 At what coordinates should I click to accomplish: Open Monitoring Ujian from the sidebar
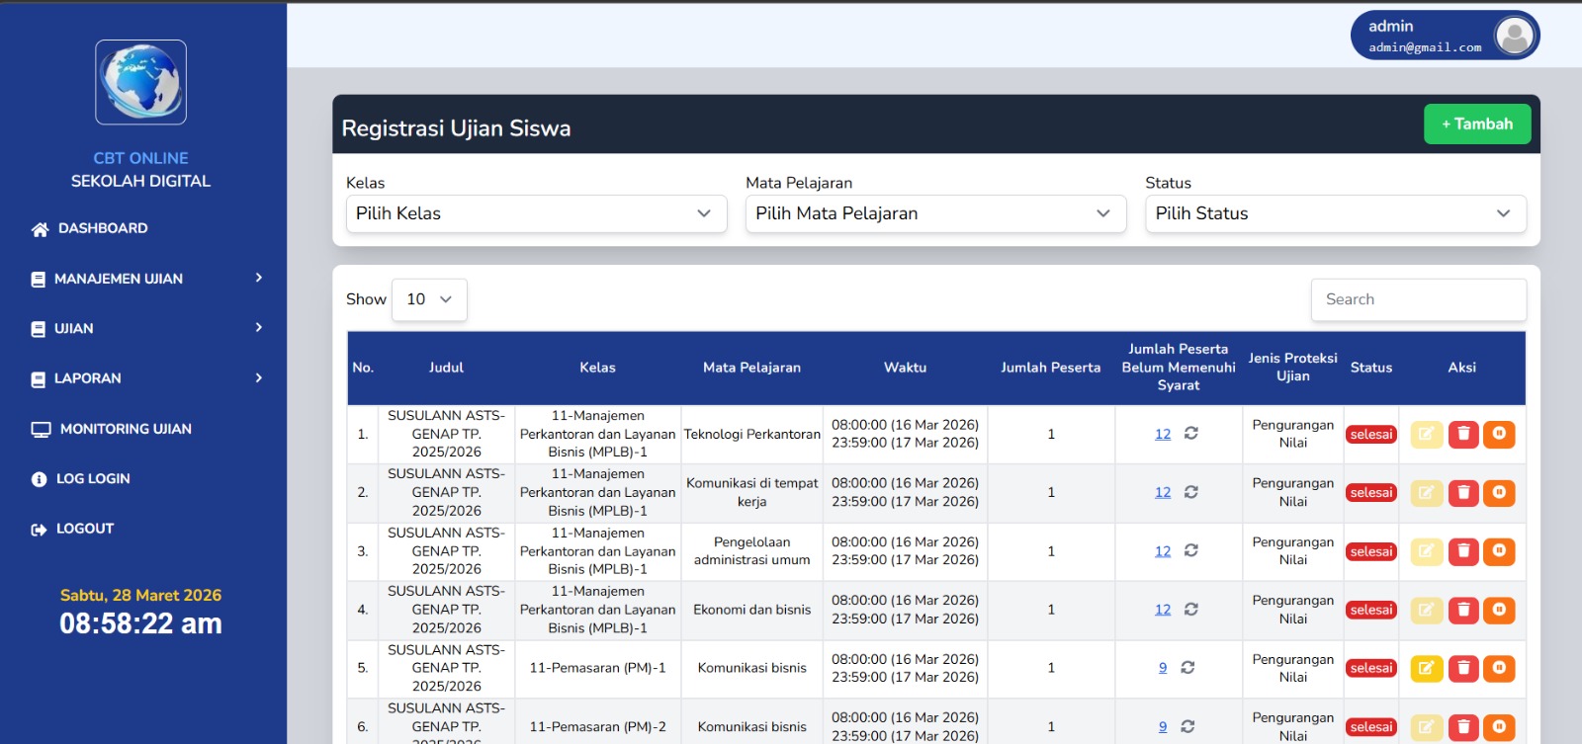click(125, 429)
